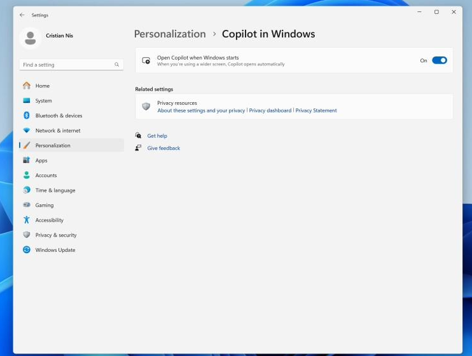
Task: Click the Gaming controller icon
Action: pos(27,205)
